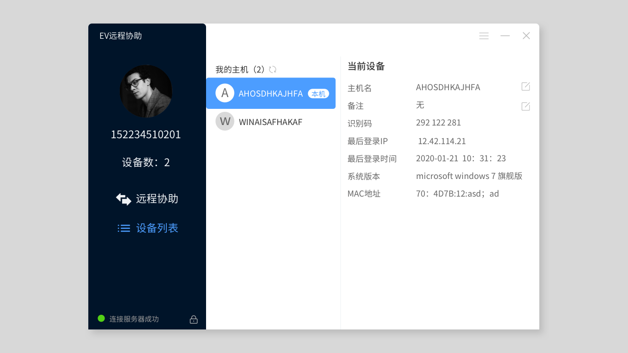Refresh the 我的主机 list
Image resolution: width=628 pixels, height=353 pixels.
click(x=273, y=70)
